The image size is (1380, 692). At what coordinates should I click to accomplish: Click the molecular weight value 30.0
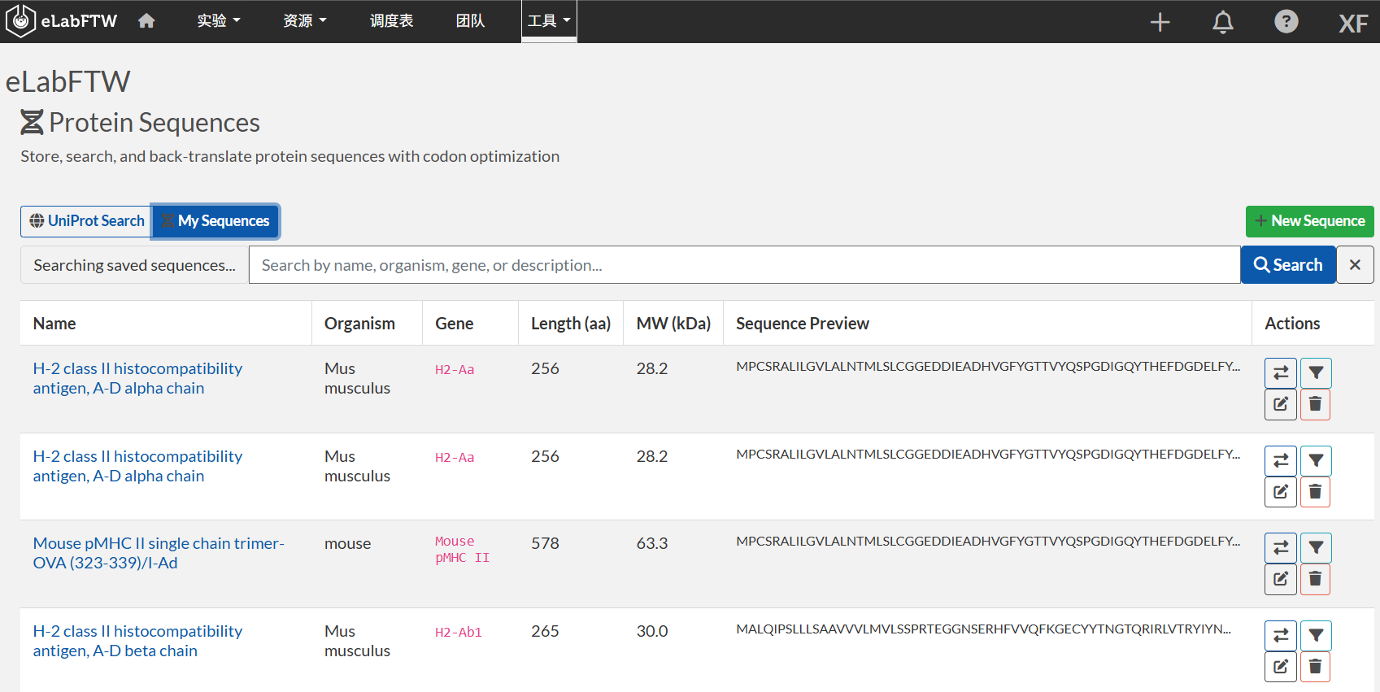[x=652, y=631]
